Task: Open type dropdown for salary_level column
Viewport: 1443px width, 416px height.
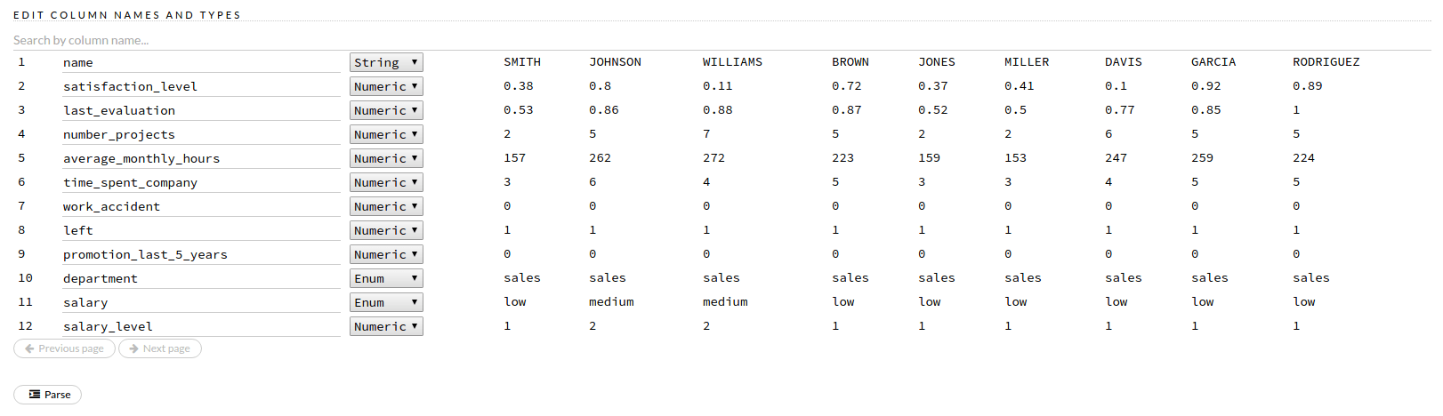Action: (x=386, y=326)
